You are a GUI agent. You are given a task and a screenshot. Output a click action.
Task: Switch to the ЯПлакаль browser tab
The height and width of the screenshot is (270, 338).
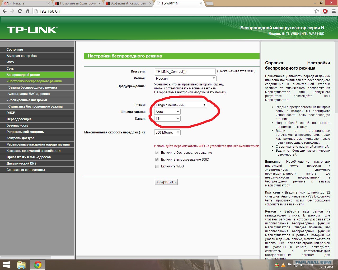tap(26, 3)
